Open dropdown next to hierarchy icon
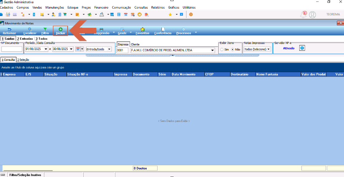Screen dimensions: 344x177 click(29, 15)
